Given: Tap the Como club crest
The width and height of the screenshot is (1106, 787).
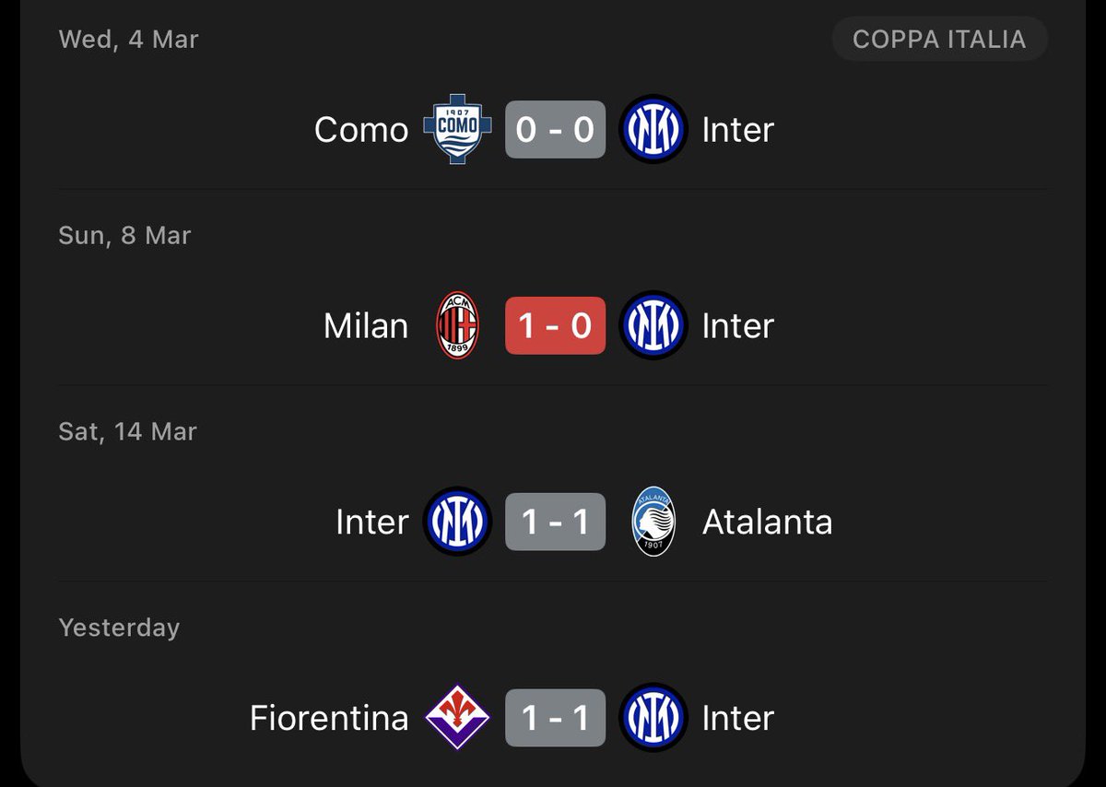Looking at the screenshot, I should coord(457,130).
